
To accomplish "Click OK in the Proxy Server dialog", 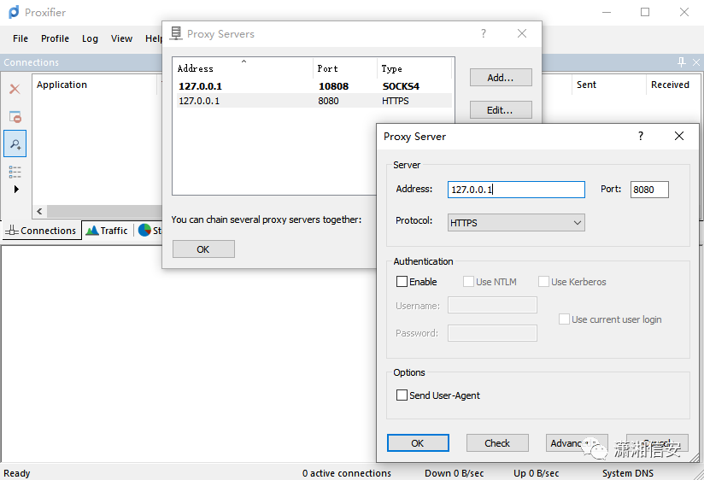I will (x=418, y=443).
